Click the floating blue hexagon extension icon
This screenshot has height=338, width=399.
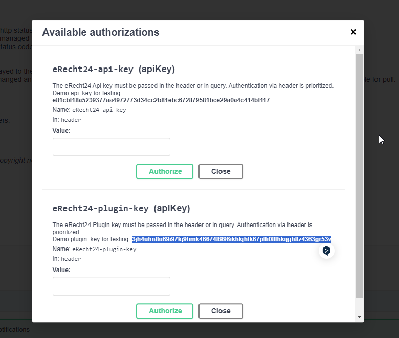[326, 251]
